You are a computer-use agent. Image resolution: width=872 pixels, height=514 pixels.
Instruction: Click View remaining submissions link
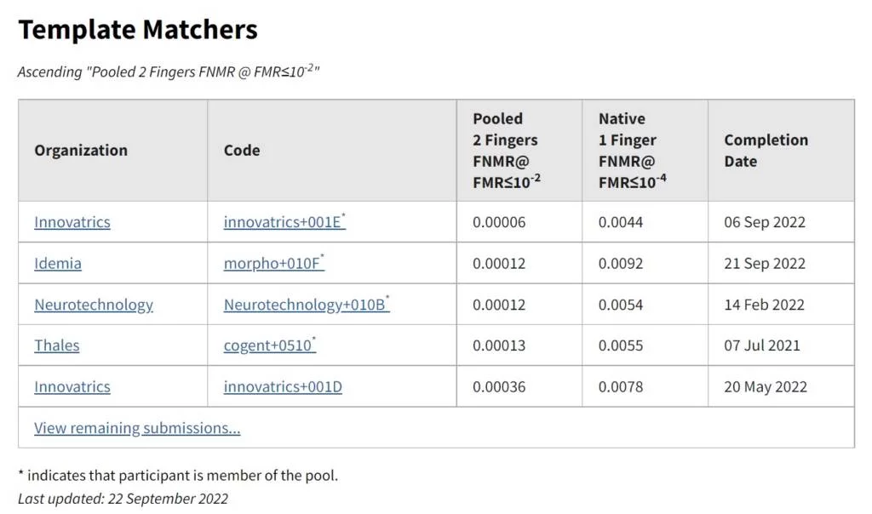point(136,427)
